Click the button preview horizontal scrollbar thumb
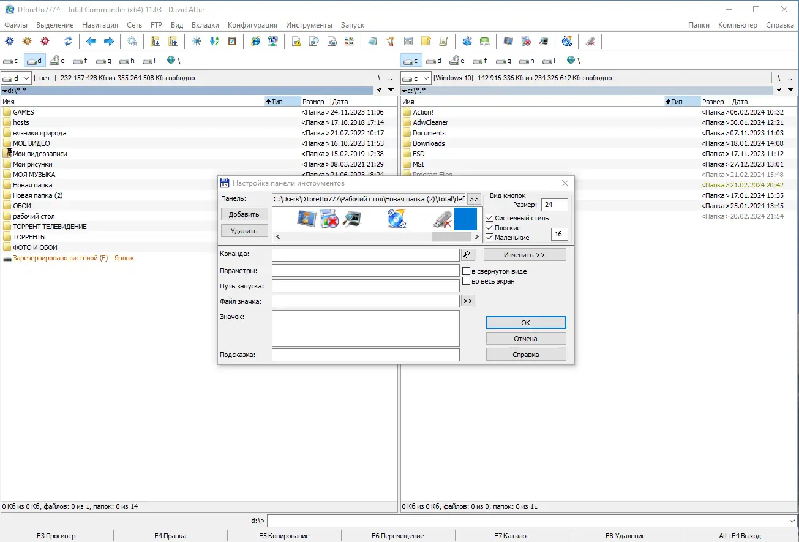The height and width of the screenshot is (542, 799). [x=452, y=236]
